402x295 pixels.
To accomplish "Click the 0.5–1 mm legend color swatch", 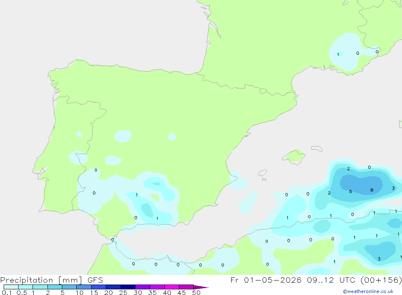I will 25,287.
